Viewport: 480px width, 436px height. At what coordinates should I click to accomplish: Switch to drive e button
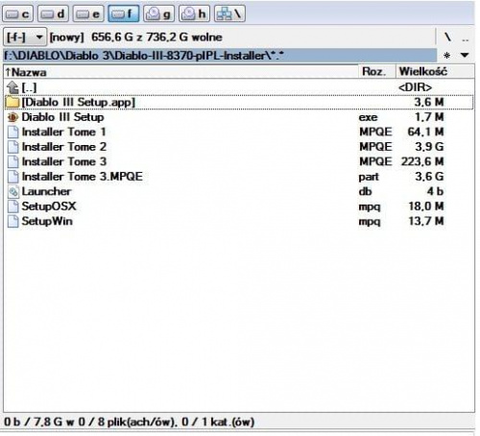(x=88, y=13)
